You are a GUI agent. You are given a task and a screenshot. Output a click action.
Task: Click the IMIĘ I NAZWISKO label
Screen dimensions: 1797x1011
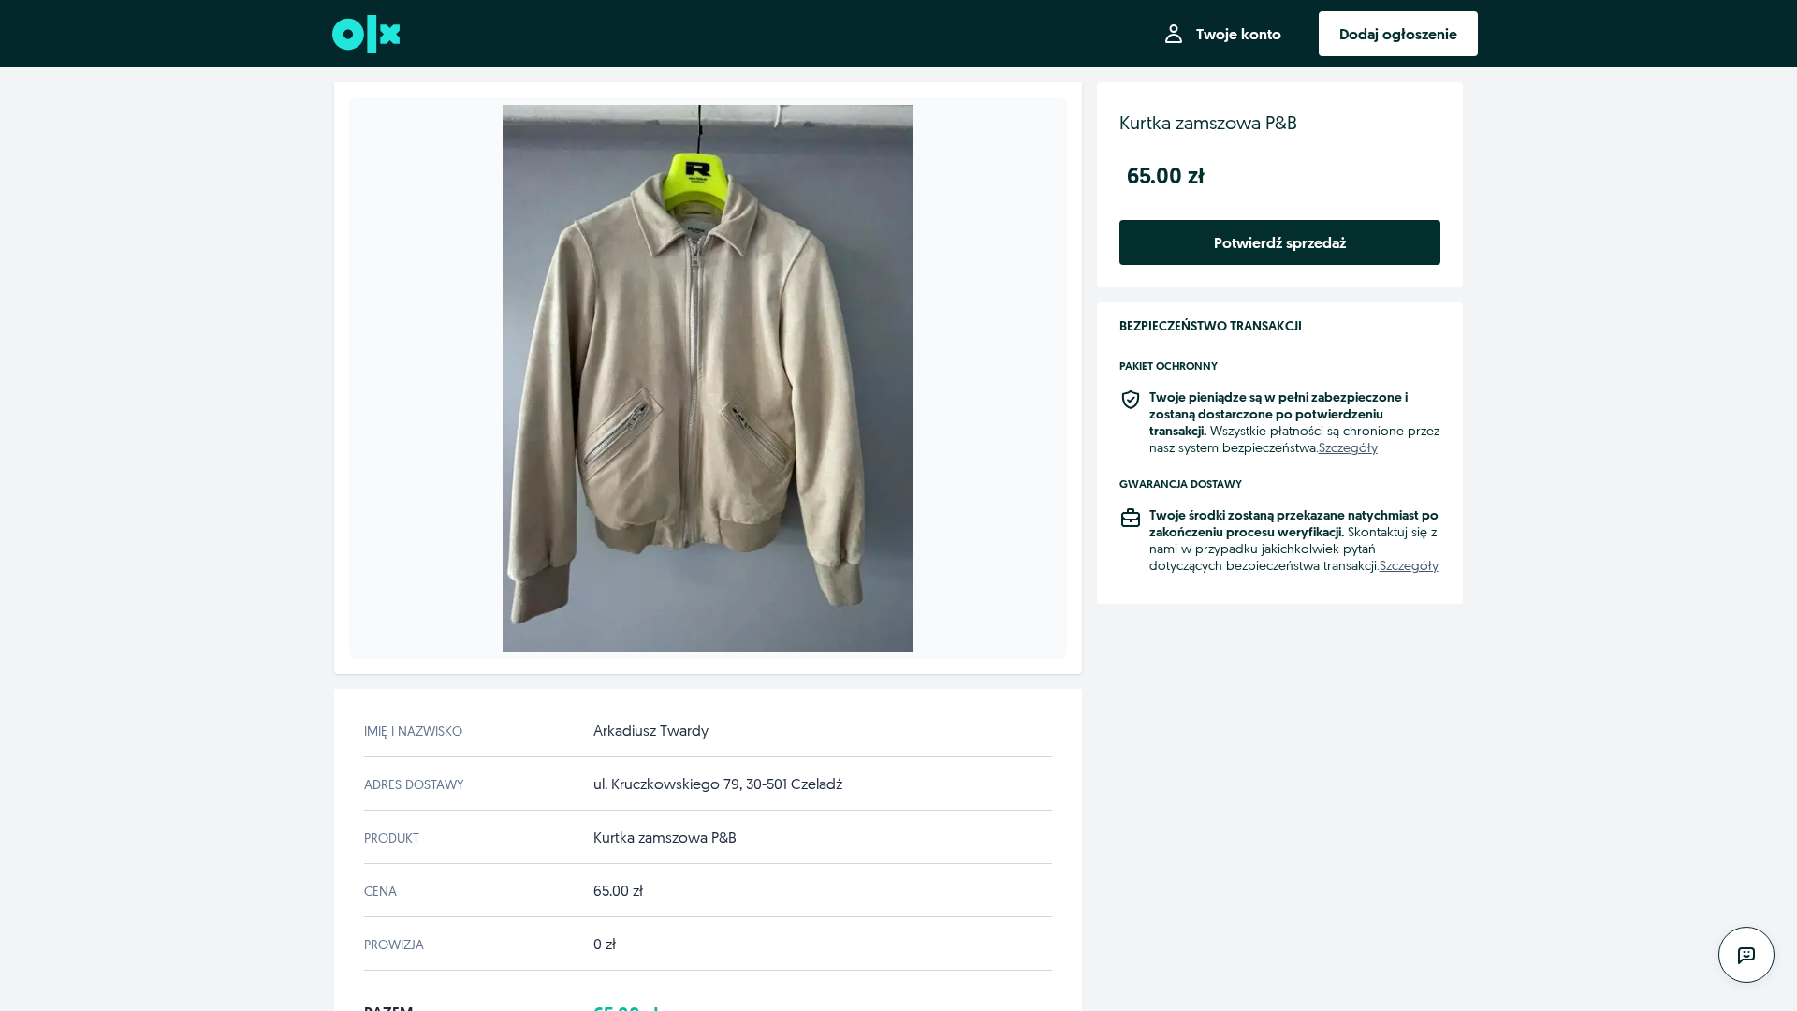click(413, 731)
